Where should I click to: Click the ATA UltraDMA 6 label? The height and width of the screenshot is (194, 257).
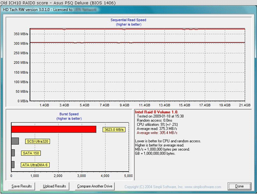click(35, 164)
